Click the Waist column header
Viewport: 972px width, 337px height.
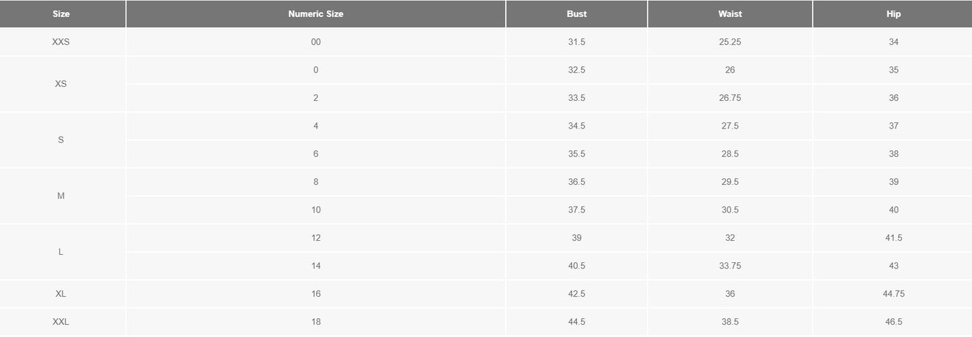[x=730, y=14]
